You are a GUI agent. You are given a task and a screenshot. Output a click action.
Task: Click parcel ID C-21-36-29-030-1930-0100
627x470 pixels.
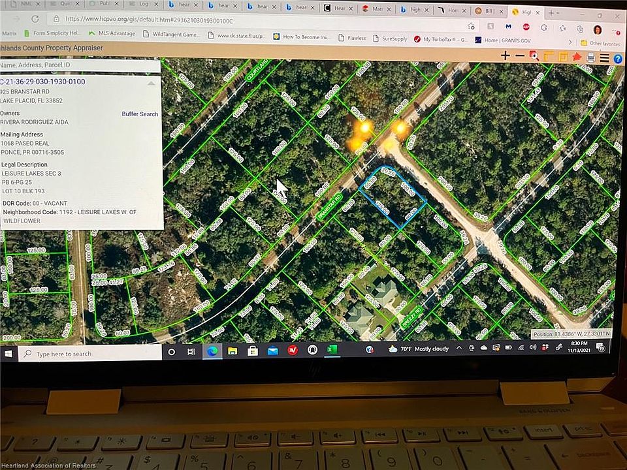(42, 82)
